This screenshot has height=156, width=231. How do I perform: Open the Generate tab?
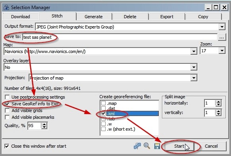(x=94, y=17)
